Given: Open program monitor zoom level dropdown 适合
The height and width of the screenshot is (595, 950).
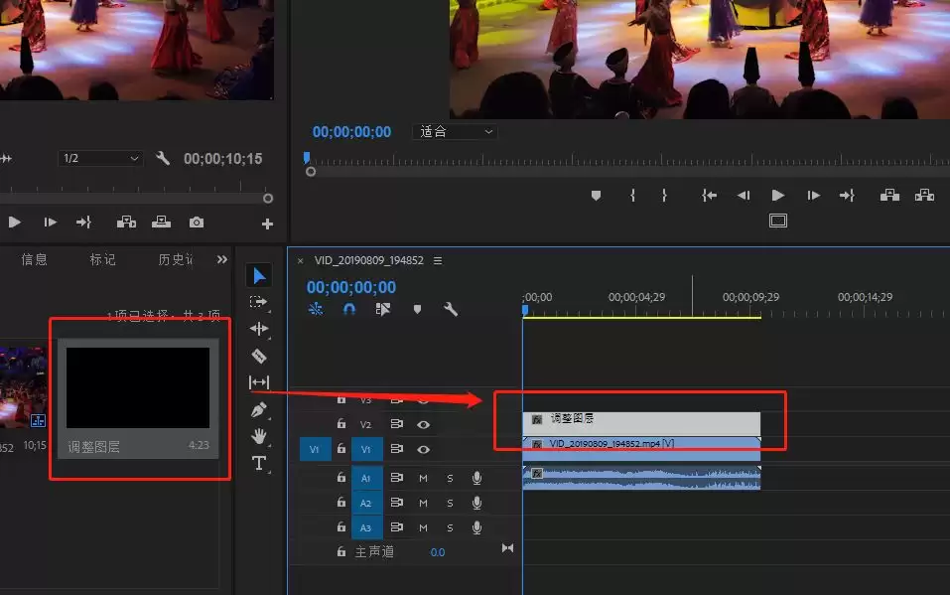Looking at the screenshot, I should 455,132.
